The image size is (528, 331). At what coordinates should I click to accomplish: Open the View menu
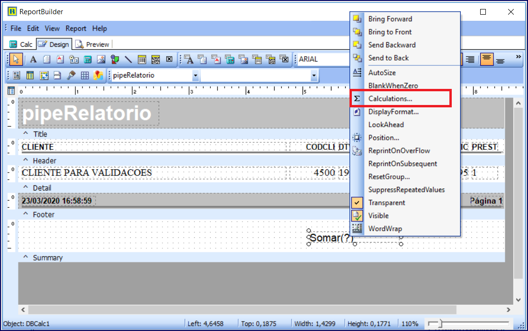[x=52, y=28]
